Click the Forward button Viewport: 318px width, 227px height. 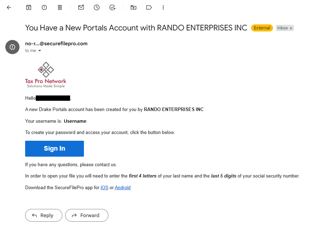coord(87,215)
